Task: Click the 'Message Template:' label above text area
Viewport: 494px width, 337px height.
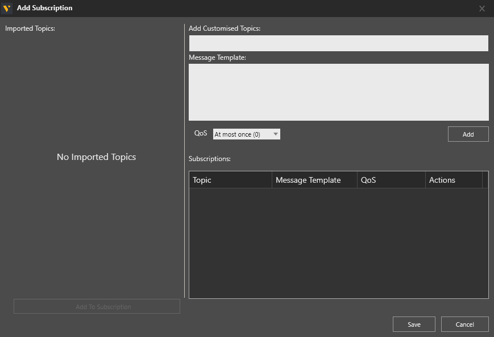Action: point(217,57)
